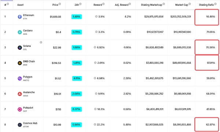The width and height of the screenshot is (220, 132).
Task: Click Polkadot 6.37% 24h change badge
Action: (76, 109)
